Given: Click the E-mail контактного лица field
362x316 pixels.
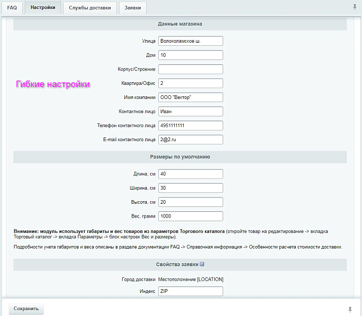Looking at the screenshot, I should 190,140.
